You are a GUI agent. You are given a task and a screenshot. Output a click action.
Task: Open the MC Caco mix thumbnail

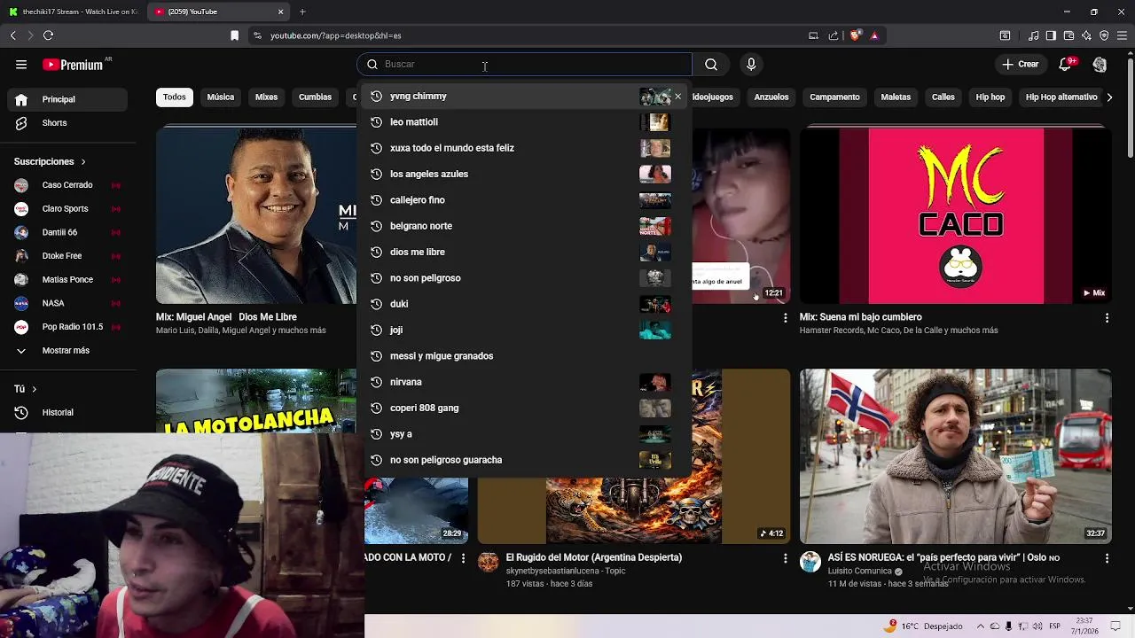click(955, 215)
